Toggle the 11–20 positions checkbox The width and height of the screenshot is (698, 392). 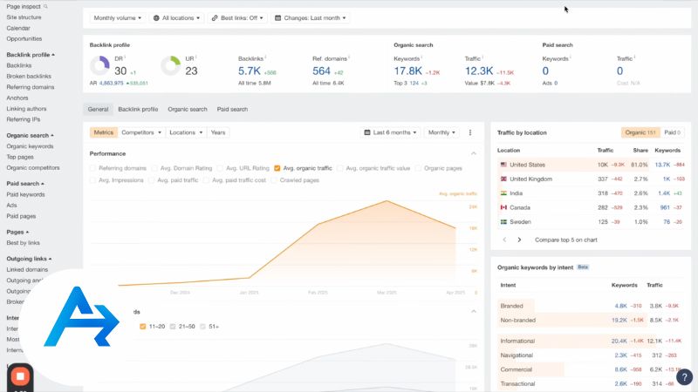pyautogui.click(x=142, y=326)
